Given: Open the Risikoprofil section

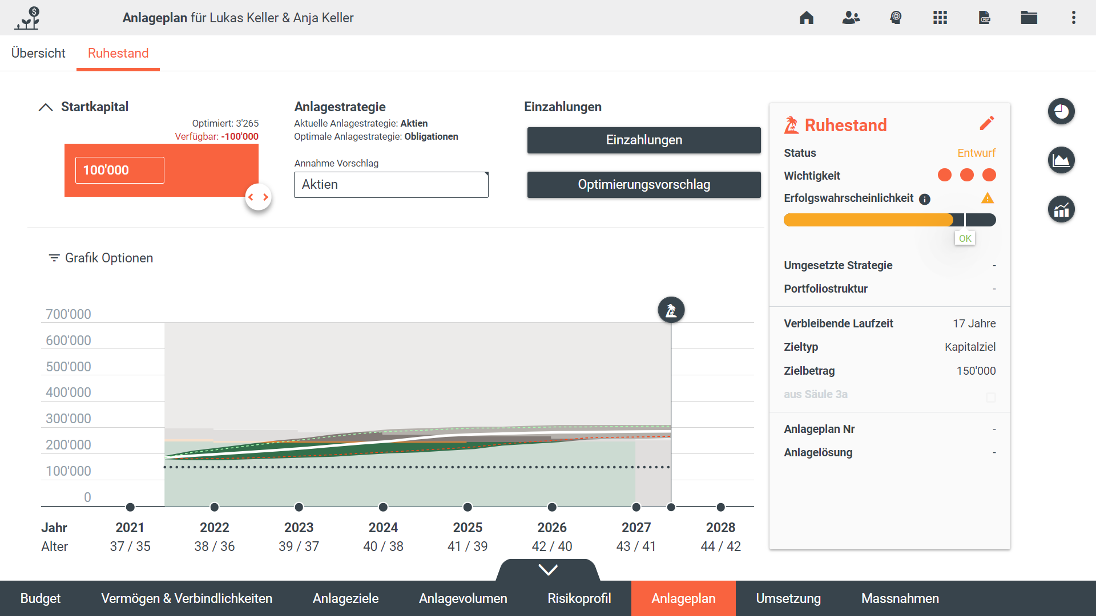Looking at the screenshot, I should click(579, 598).
